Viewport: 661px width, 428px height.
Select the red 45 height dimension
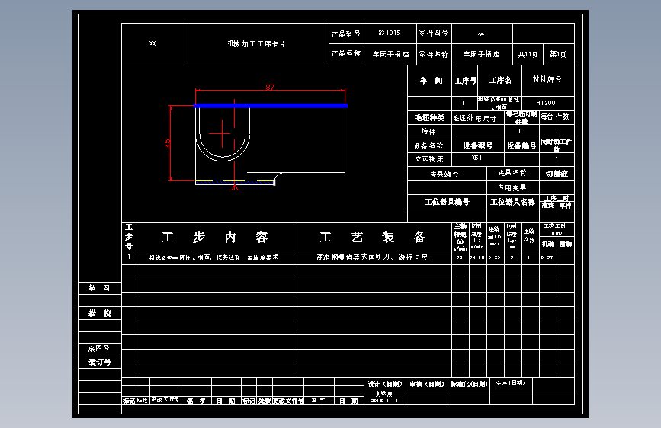(168, 143)
